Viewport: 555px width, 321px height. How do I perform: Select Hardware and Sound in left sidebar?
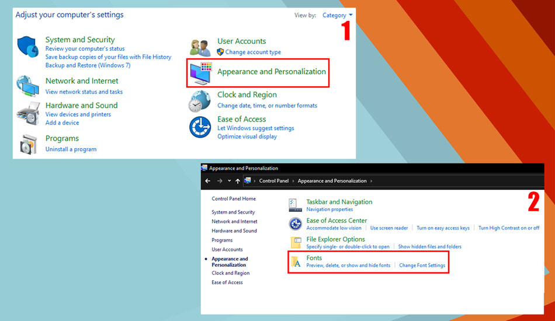point(234,231)
